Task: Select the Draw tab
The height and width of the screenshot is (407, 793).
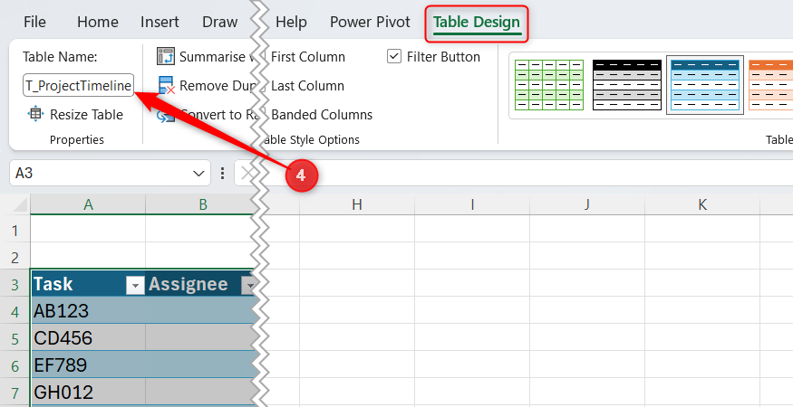Action: pos(219,22)
